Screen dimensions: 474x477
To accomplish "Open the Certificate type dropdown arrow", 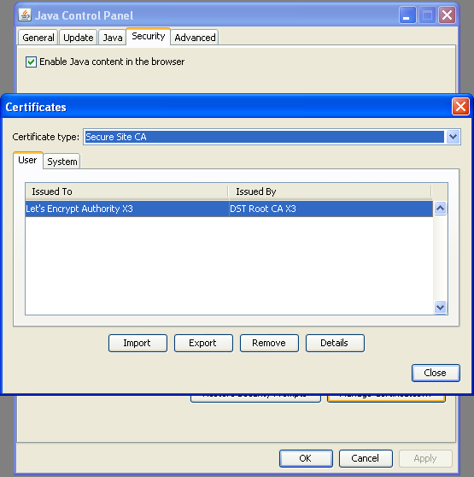I will click(x=453, y=137).
